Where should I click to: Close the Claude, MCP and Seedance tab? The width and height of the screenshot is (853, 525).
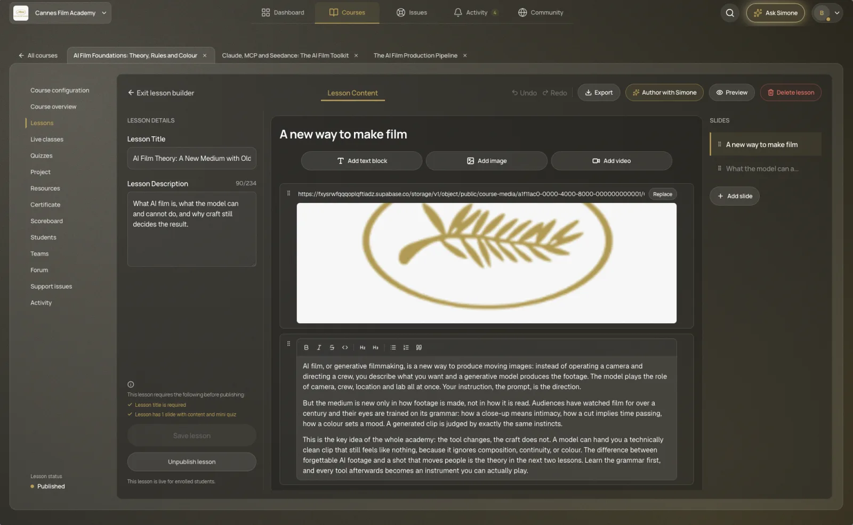[x=356, y=55]
